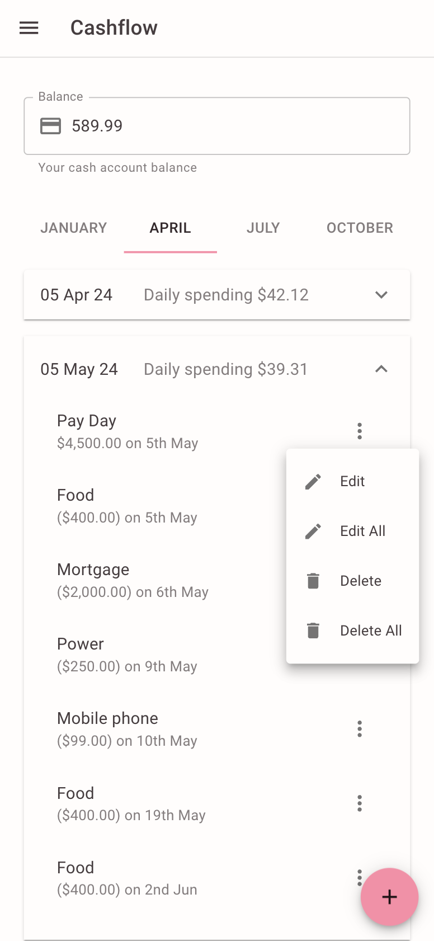Select the October tab
This screenshot has height=941, width=434.
point(360,228)
